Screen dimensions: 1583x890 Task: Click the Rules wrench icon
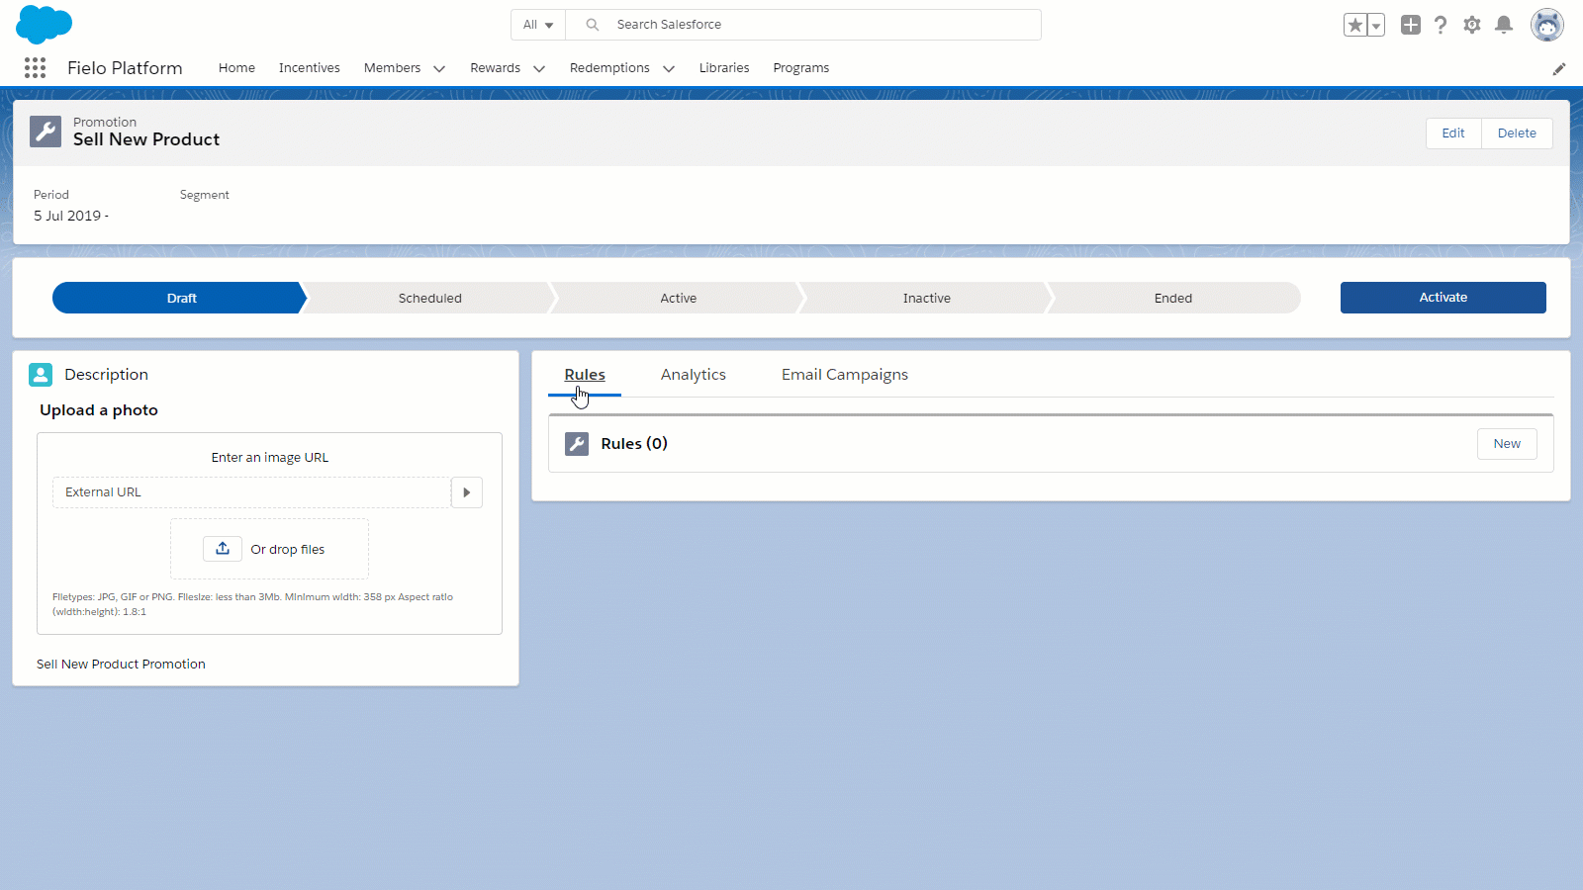(577, 444)
